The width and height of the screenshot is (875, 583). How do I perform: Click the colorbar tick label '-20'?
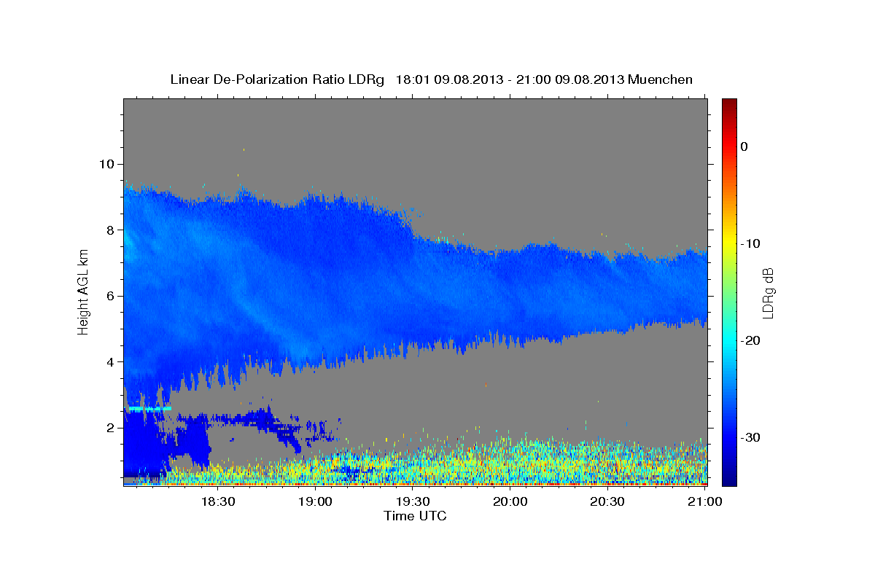[x=750, y=340]
